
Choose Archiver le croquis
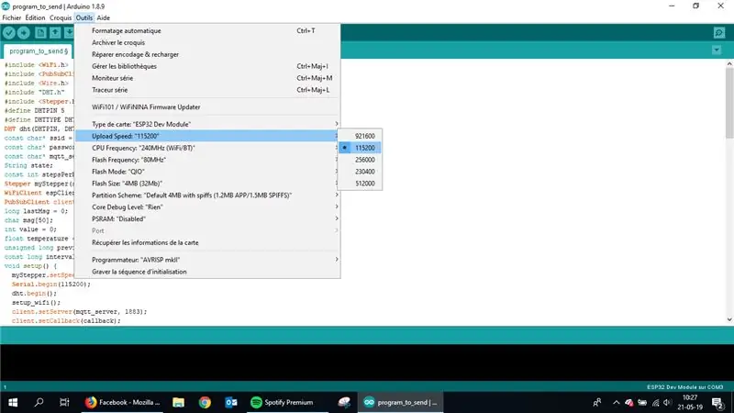[x=207, y=42]
